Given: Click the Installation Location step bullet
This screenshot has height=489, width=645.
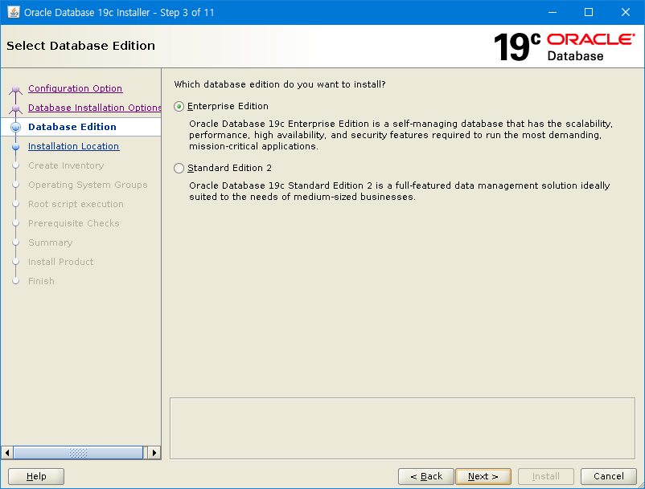Looking at the screenshot, I should pyautogui.click(x=15, y=147).
